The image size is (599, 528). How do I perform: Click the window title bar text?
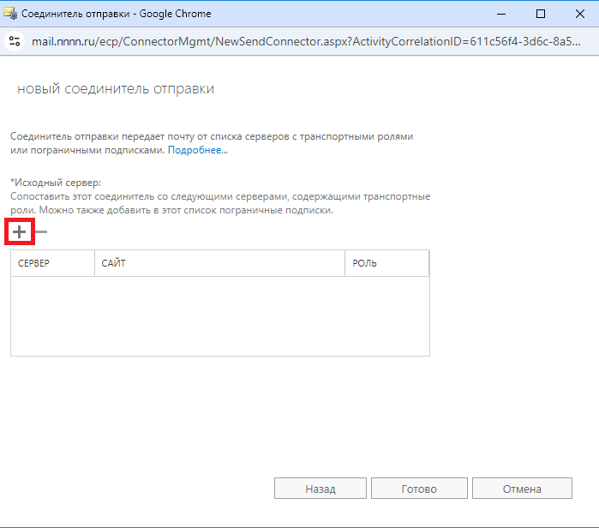coord(117,14)
